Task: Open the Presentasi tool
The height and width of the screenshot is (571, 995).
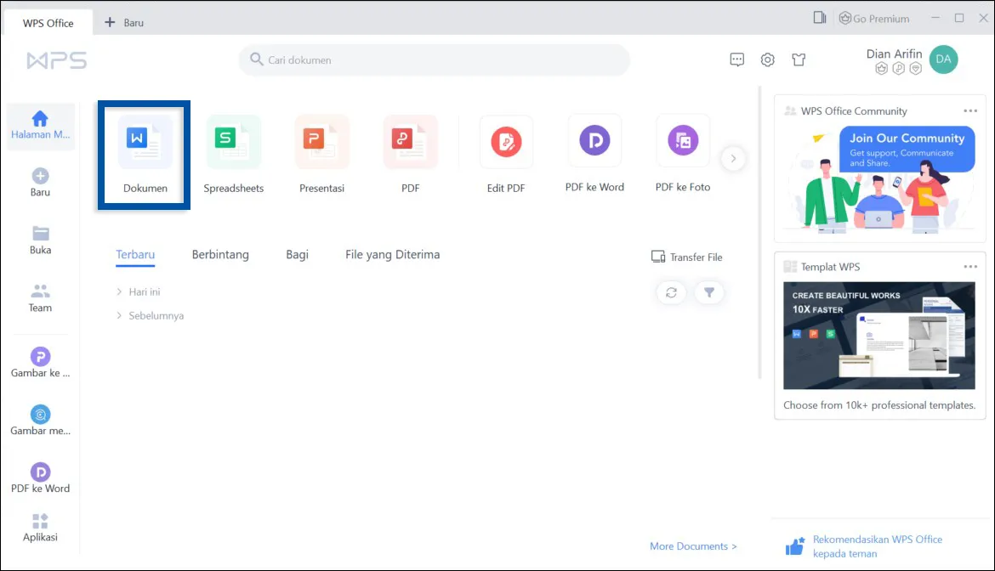Action: (321, 142)
